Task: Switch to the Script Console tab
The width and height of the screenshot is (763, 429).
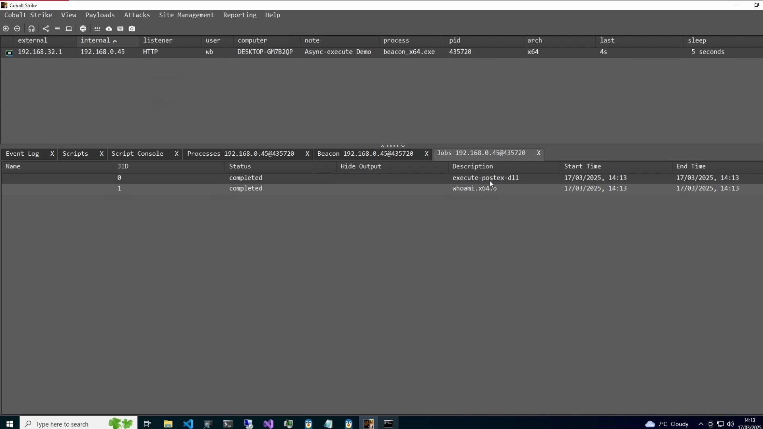Action: [x=137, y=154]
